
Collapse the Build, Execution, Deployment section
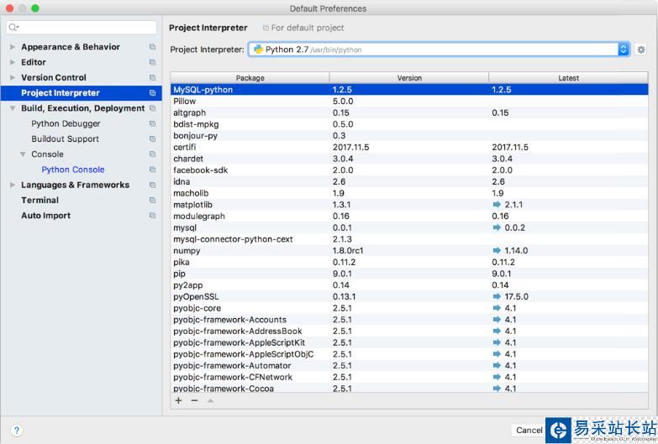(13, 108)
